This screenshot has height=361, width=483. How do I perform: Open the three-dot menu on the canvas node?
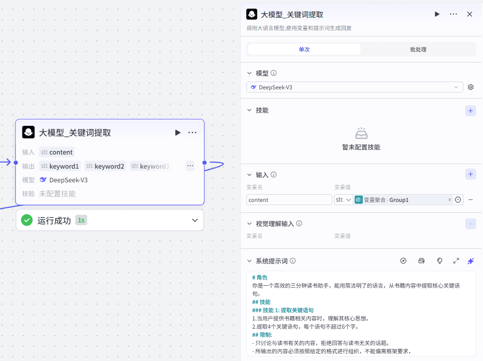point(193,133)
